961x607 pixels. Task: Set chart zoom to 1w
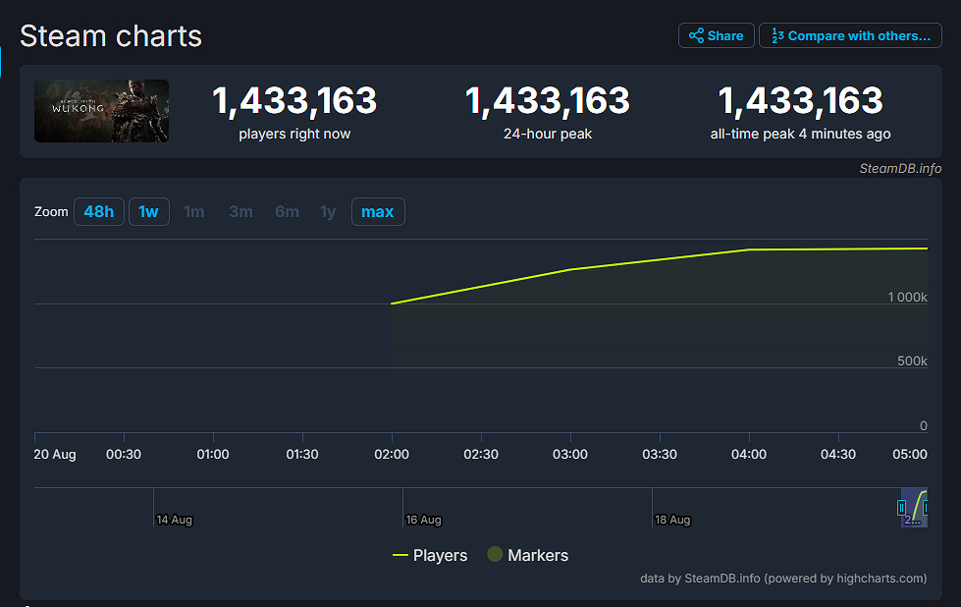(148, 211)
